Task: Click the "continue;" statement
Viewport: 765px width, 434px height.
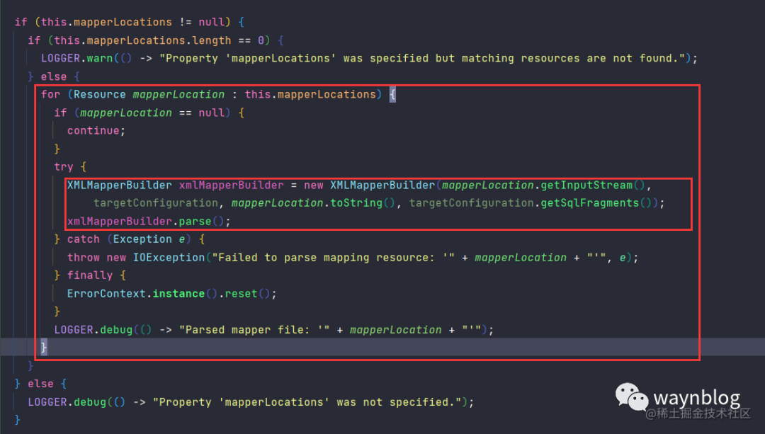Action: [96, 131]
